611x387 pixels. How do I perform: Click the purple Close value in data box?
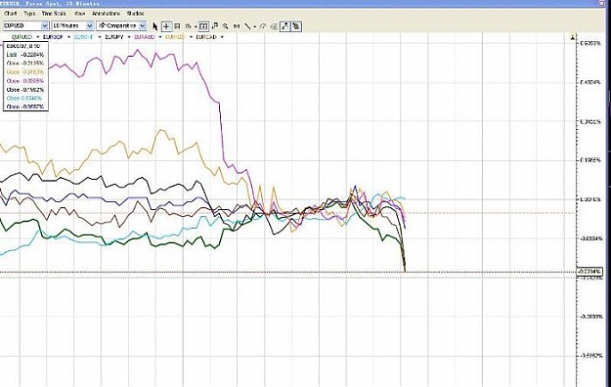[x=25, y=81]
